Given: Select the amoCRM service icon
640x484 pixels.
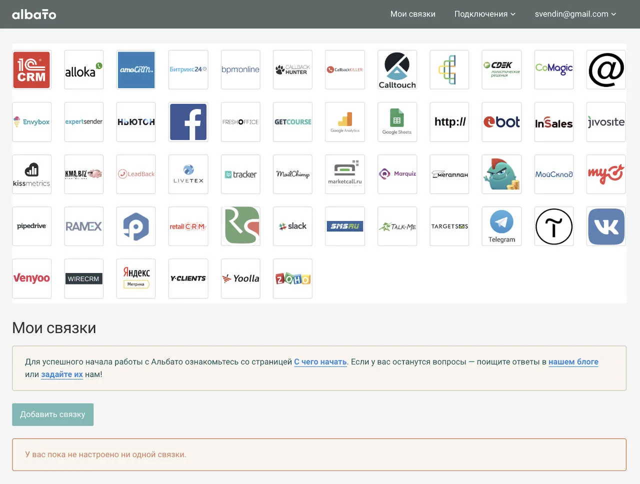Looking at the screenshot, I should point(136,69).
